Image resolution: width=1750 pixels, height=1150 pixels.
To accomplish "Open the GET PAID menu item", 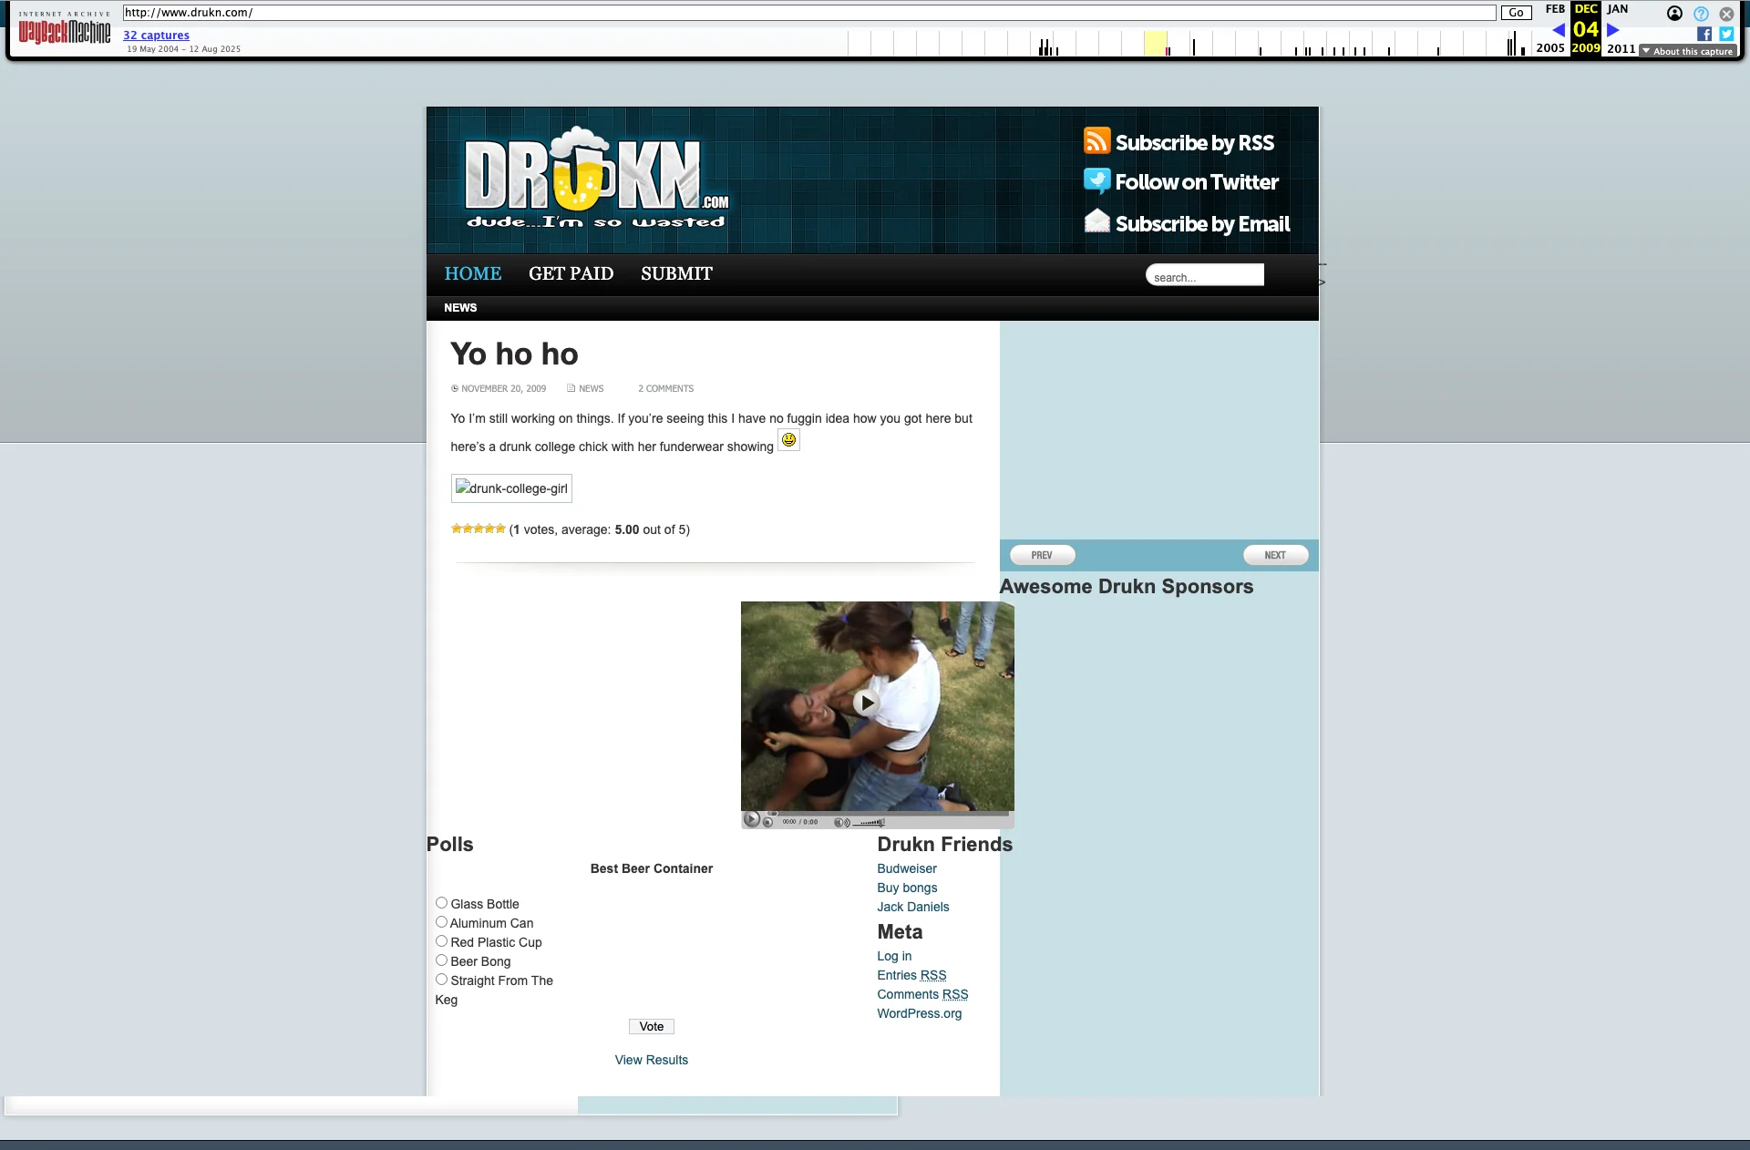I will (571, 273).
